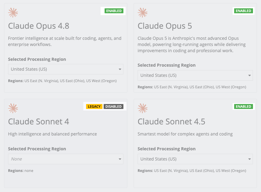
Task: Click the Claude Sonnet 4 starburst logo
Action: 13,108
